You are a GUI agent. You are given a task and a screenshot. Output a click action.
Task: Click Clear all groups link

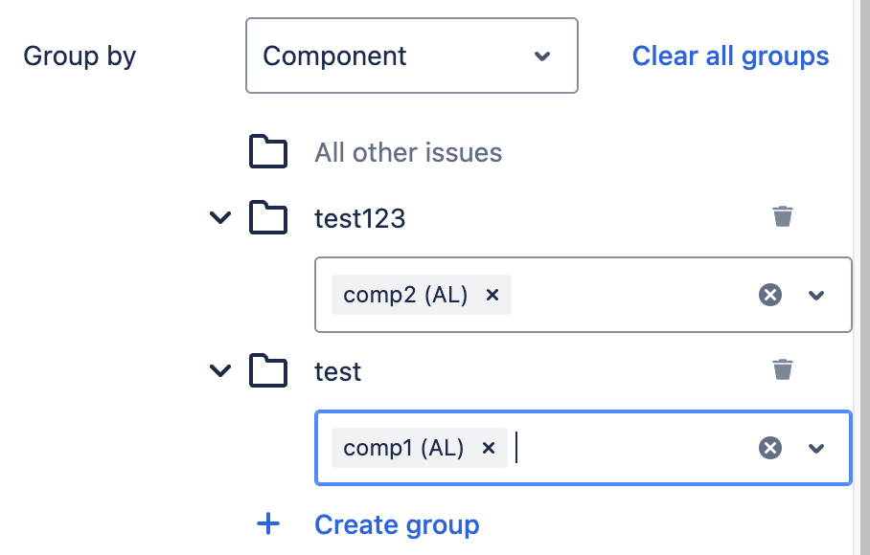(x=730, y=55)
